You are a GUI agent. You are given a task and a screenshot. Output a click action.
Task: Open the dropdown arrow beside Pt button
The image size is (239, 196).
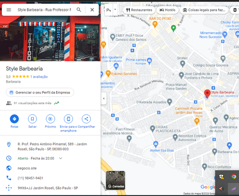(115, 9)
